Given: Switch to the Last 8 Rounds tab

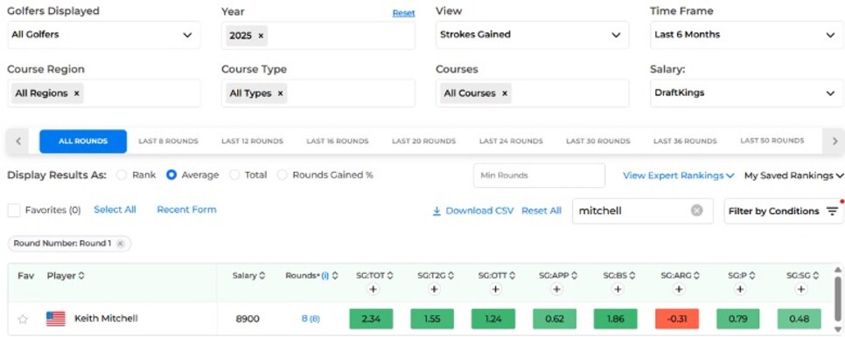Looking at the screenshot, I should (x=168, y=141).
